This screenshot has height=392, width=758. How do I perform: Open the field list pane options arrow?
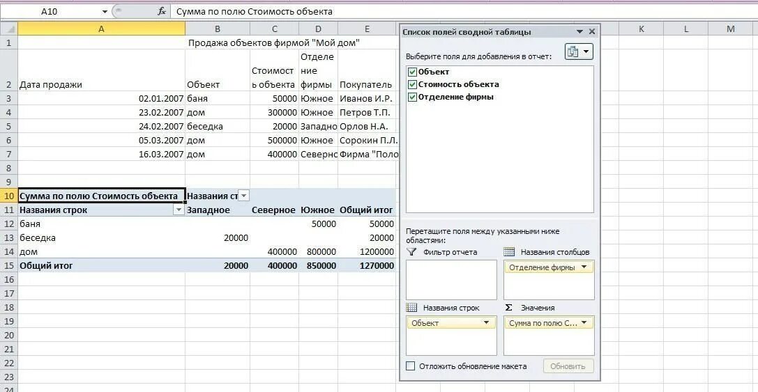tap(579, 32)
